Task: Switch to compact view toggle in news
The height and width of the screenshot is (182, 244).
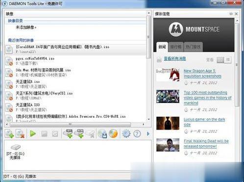Action: (x=228, y=60)
